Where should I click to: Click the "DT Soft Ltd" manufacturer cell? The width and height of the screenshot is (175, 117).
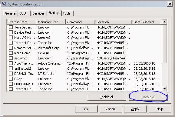[46, 74]
